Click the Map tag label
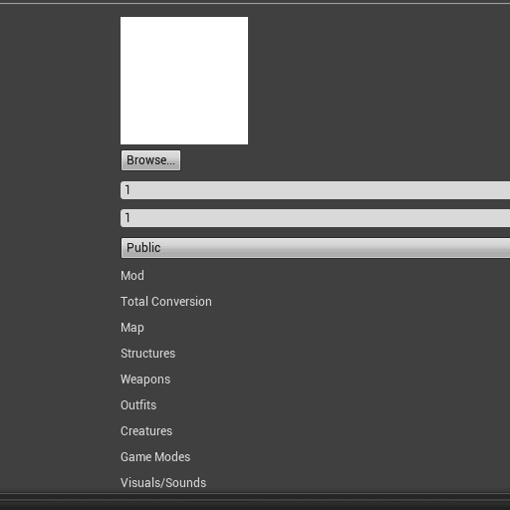510x510 pixels. tap(132, 328)
